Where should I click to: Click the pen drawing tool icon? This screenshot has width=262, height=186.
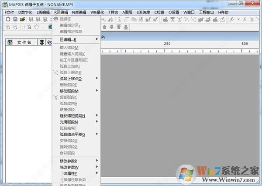click(x=232, y=19)
